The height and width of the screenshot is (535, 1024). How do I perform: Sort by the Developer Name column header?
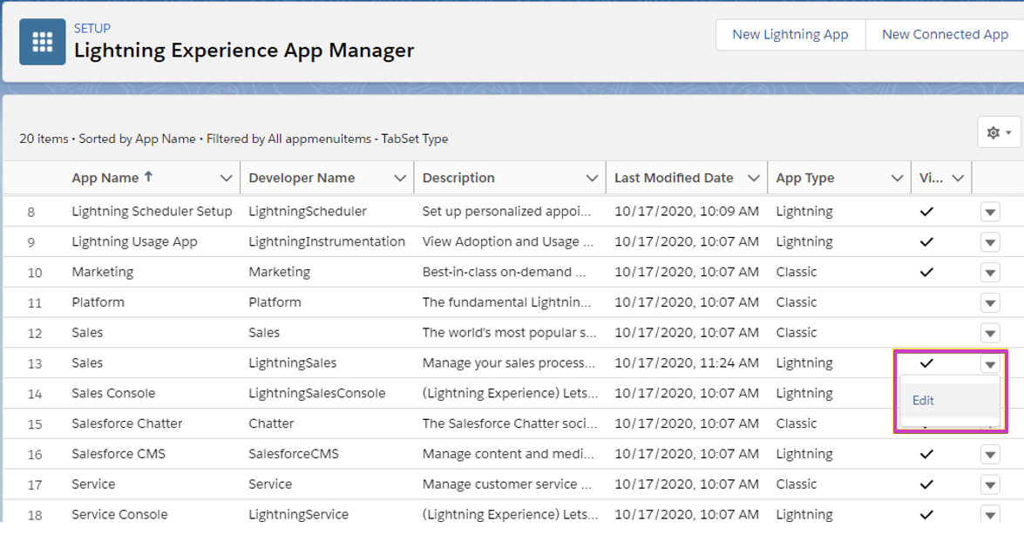tap(302, 178)
